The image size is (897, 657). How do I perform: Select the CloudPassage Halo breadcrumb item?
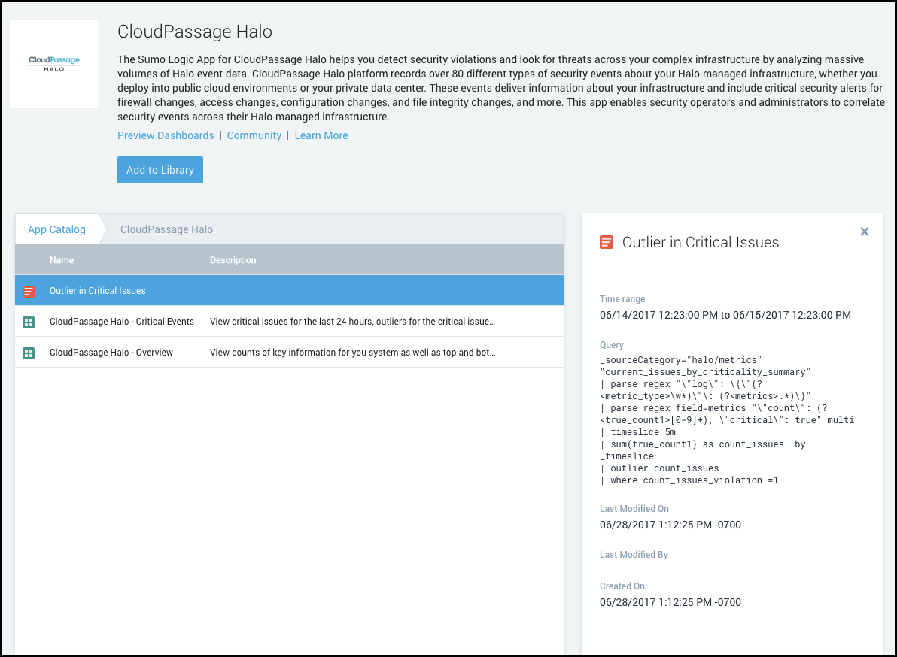166,229
